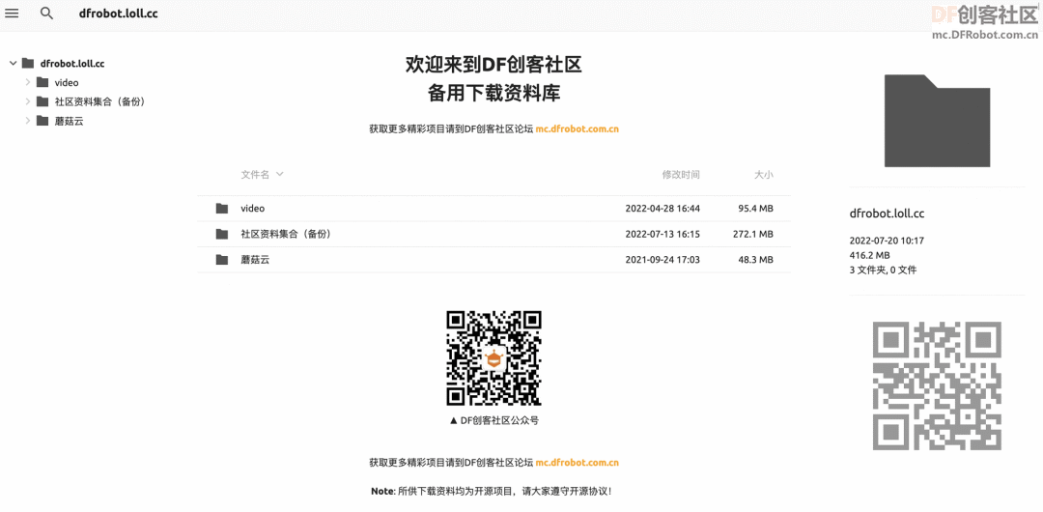Click the date 2022-04-28 16:44
1043x512 pixels.
662,209
